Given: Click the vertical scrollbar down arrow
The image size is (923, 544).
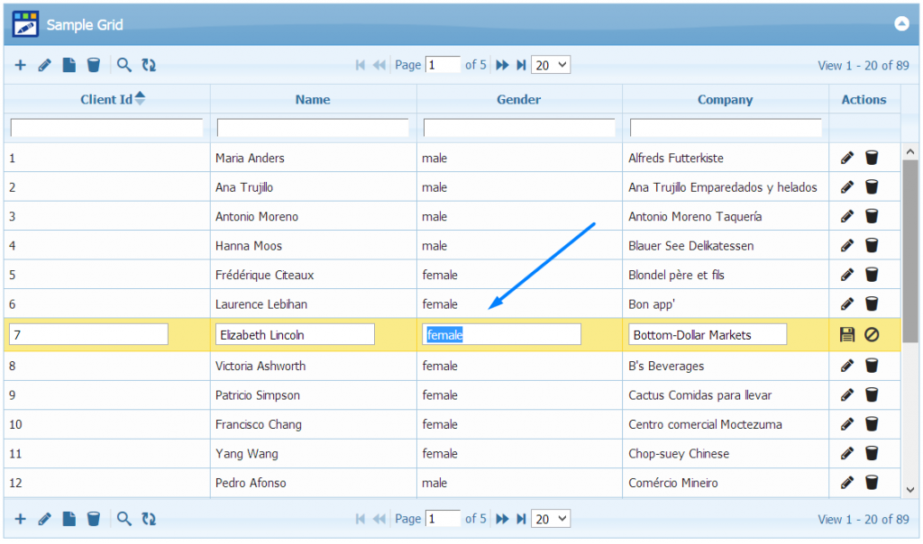Looking at the screenshot, I should [x=910, y=488].
